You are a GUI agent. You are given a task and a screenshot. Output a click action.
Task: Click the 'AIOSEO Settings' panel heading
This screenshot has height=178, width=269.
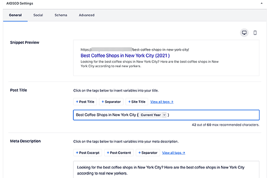(x=20, y=3)
